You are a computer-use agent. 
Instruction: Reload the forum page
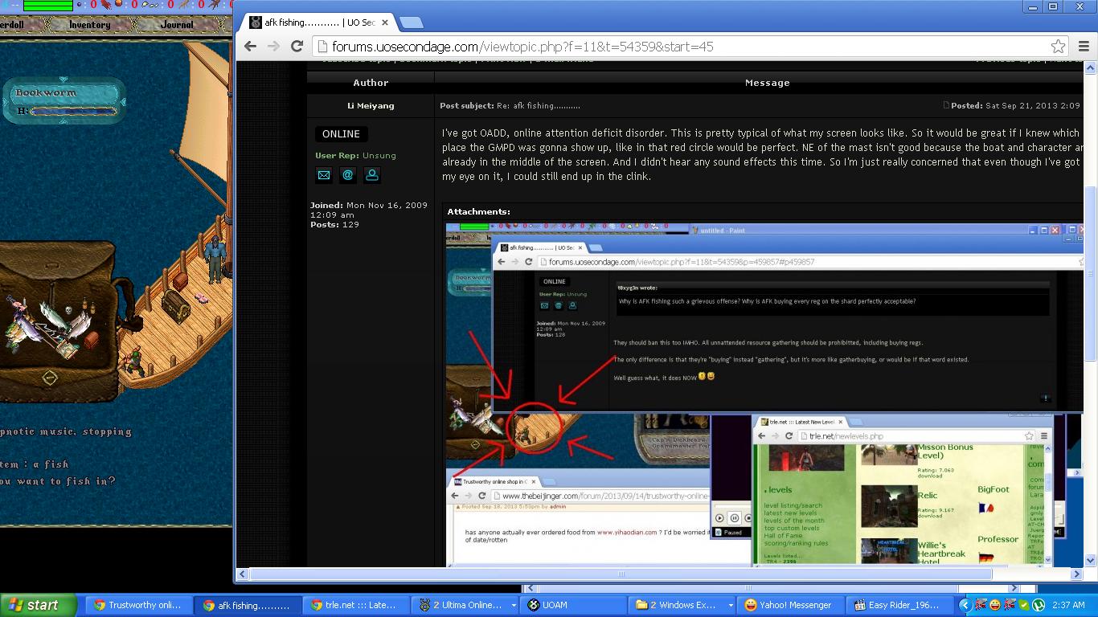(x=297, y=47)
